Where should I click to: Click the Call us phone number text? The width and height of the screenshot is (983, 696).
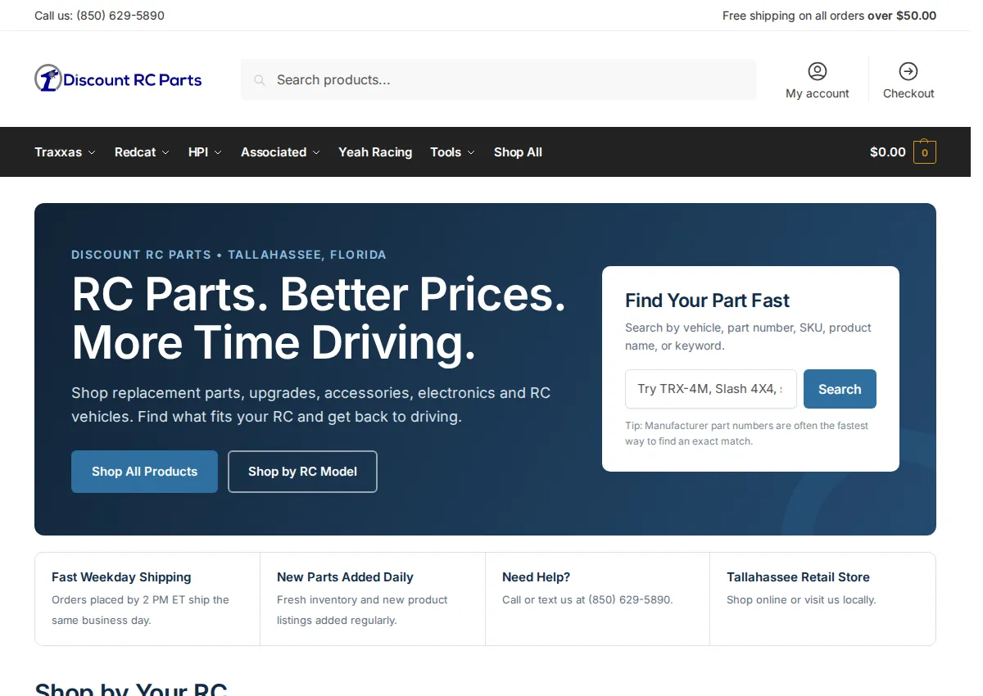pyautogui.click(x=99, y=16)
